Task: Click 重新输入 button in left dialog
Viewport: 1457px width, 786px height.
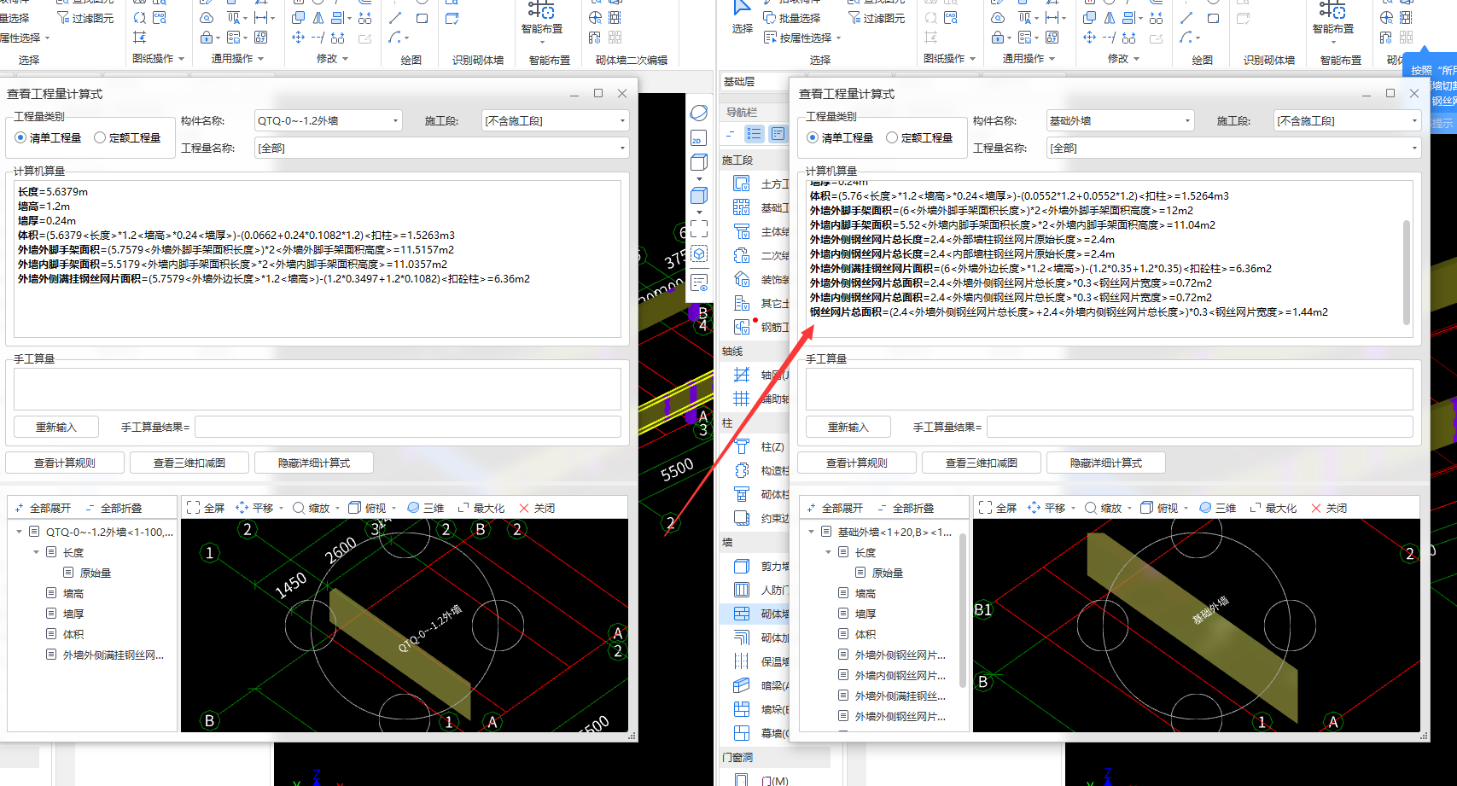Action: [56, 427]
